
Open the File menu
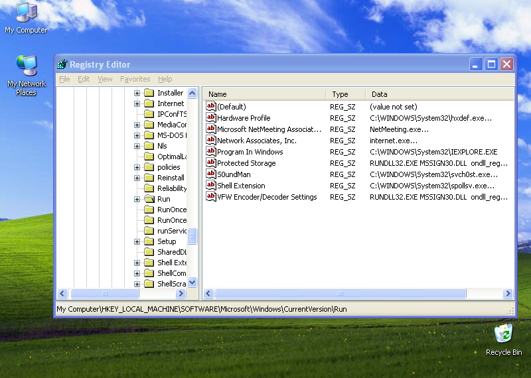(x=64, y=79)
